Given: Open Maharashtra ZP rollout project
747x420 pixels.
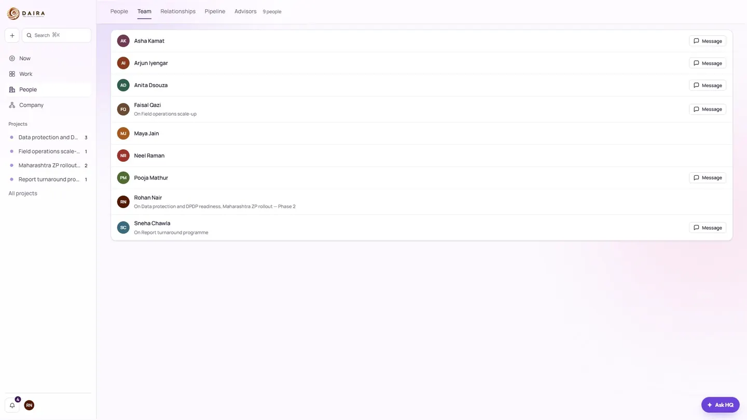Looking at the screenshot, I should tap(48, 165).
